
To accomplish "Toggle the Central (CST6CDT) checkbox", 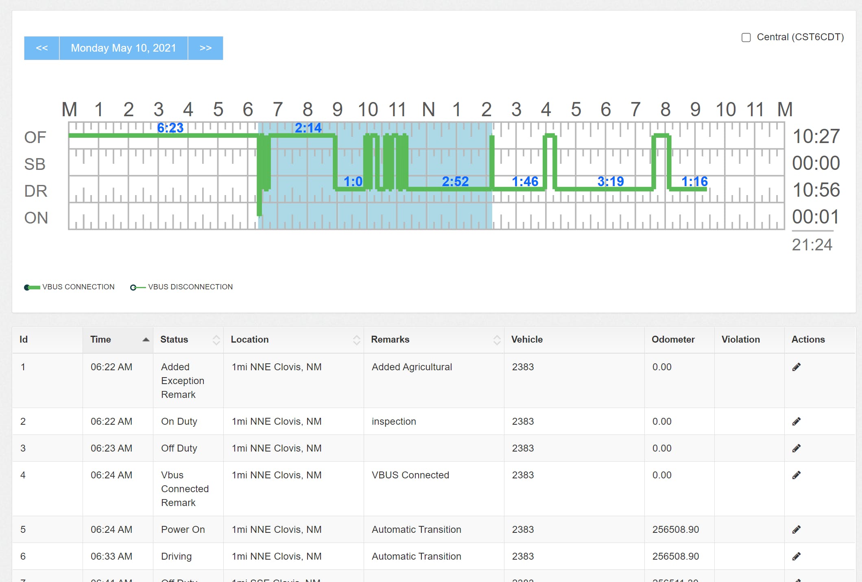I will point(746,37).
